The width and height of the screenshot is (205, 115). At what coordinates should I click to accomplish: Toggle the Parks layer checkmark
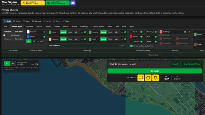(85, 32)
